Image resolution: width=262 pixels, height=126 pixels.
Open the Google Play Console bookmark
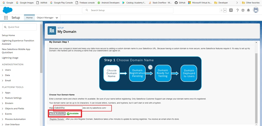coord(61,3)
